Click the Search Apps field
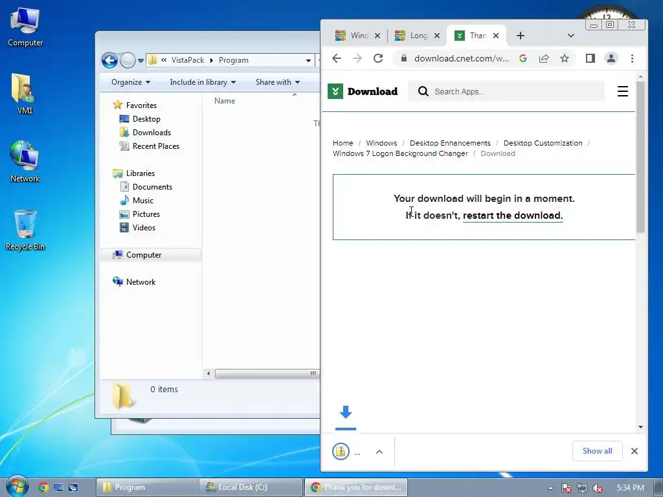The width and height of the screenshot is (663, 497). 506,91
